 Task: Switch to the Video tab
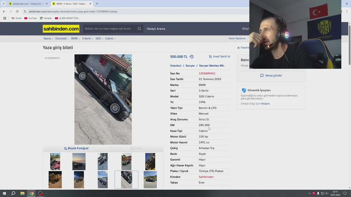(x=136, y=148)
